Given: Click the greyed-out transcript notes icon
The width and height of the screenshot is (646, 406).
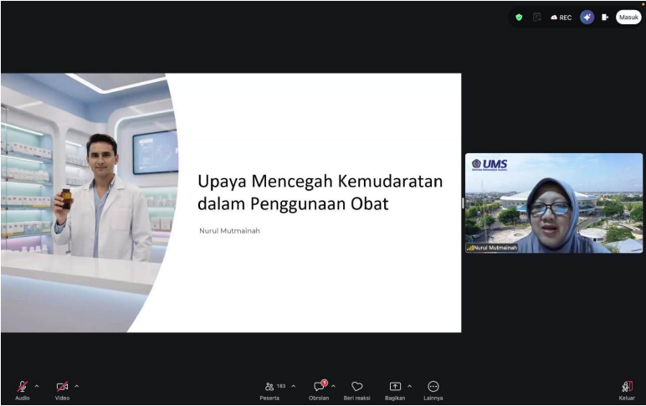Looking at the screenshot, I should (x=536, y=18).
